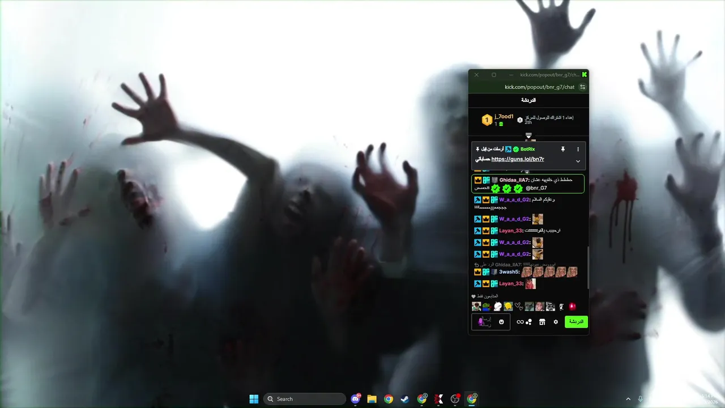Viewport: 725px width, 408px height.
Task: Click username Ghidaa_IIA7 in highlighted message
Action: 514,180
